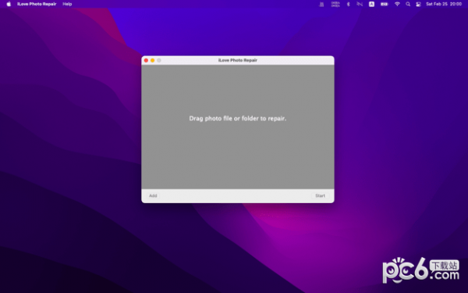Open the iLove Photo Repair app menu
The width and height of the screenshot is (468, 293).
click(37, 4)
